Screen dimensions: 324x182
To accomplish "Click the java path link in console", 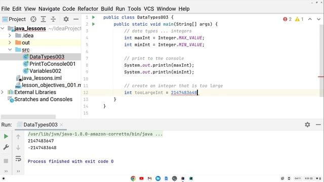I will click(95, 134).
